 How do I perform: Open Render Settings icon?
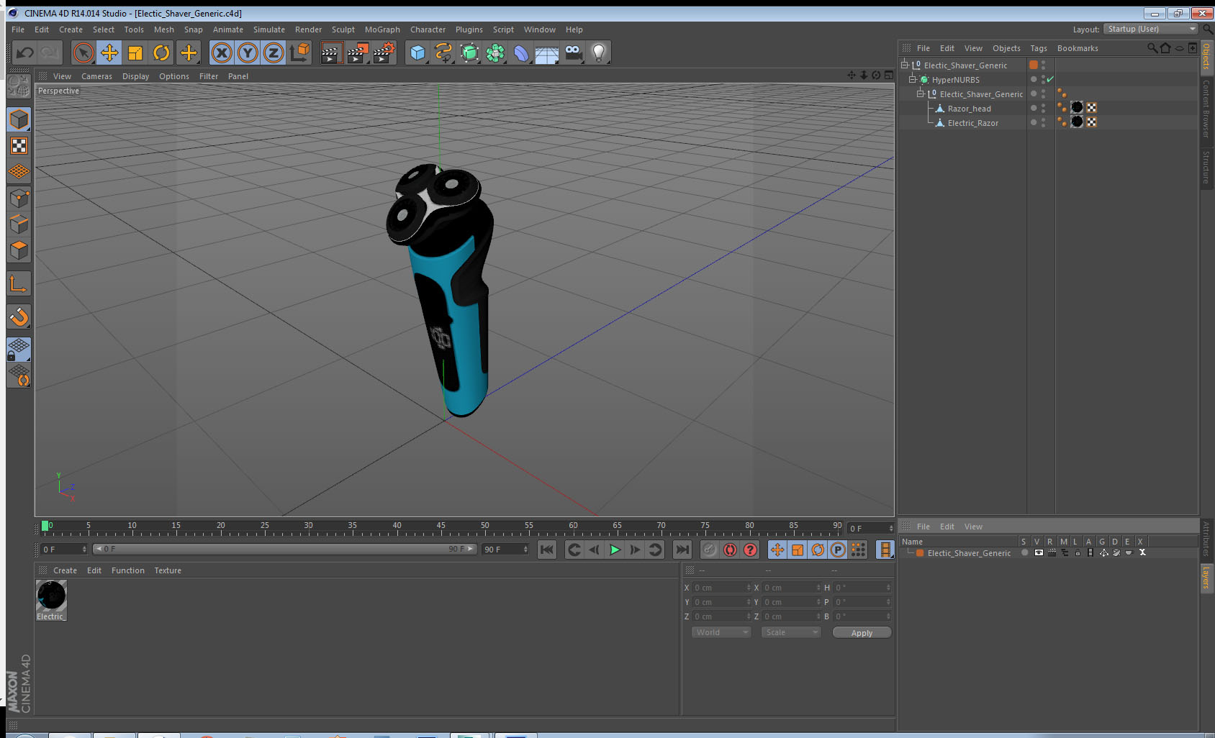coord(384,53)
